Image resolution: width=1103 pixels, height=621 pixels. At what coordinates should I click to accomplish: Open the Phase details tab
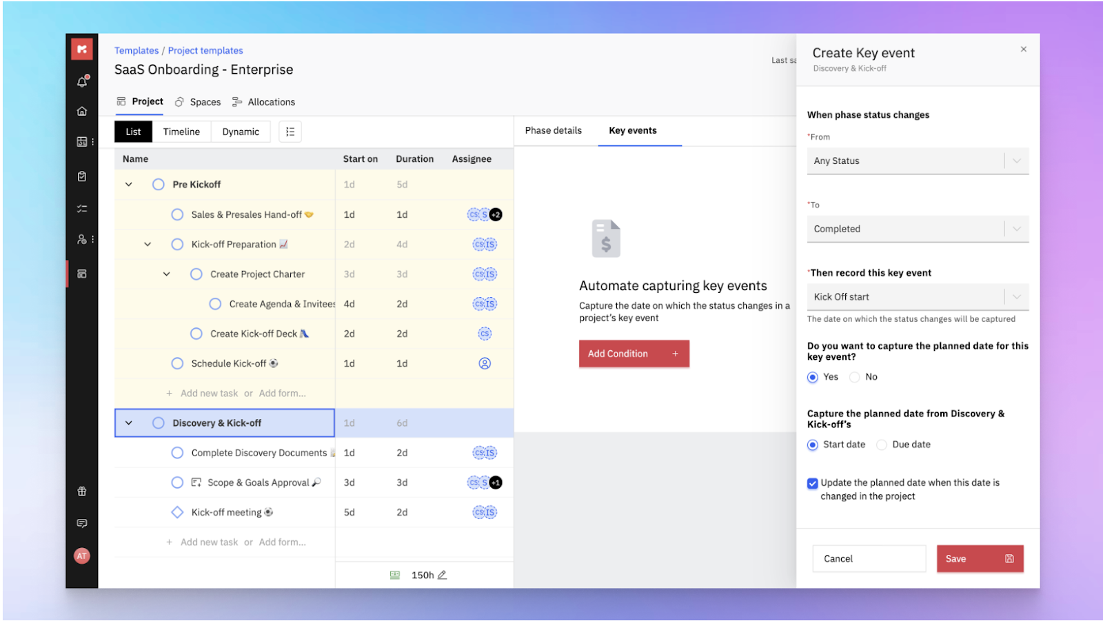553,130
